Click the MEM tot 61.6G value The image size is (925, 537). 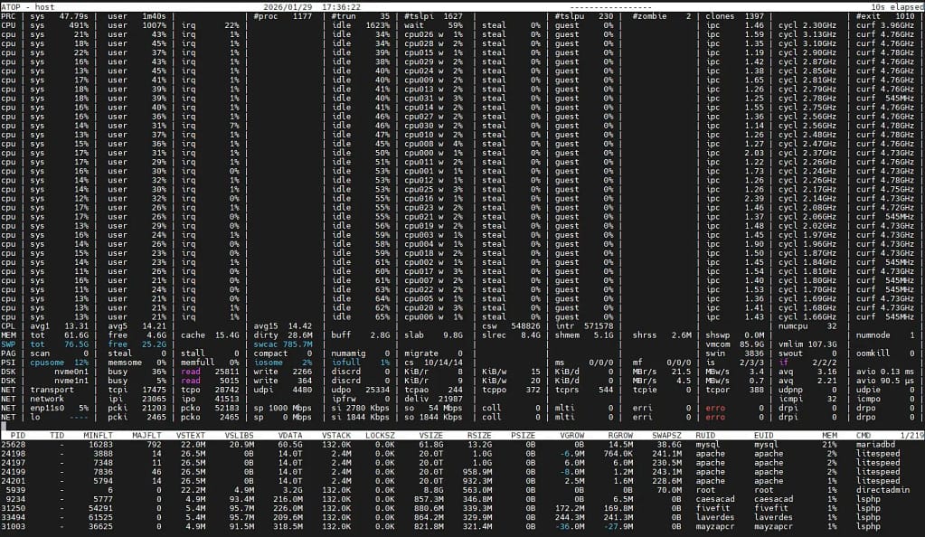tap(59, 335)
